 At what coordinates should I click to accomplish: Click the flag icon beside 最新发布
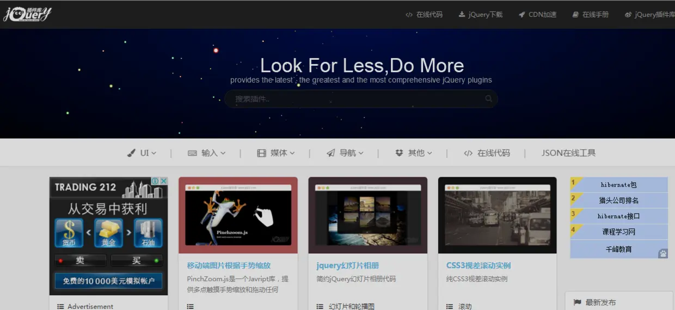[577, 302]
